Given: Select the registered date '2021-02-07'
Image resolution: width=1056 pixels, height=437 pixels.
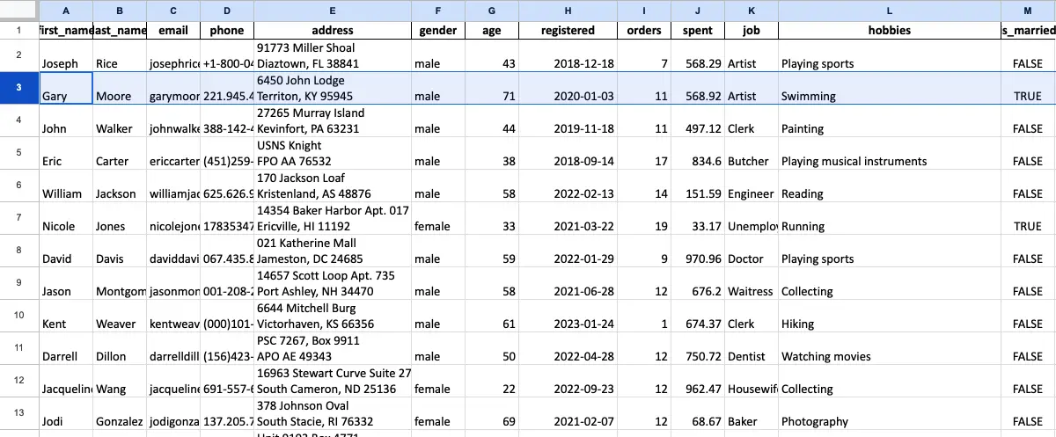Looking at the screenshot, I should pyautogui.click(x=568, y=413).
